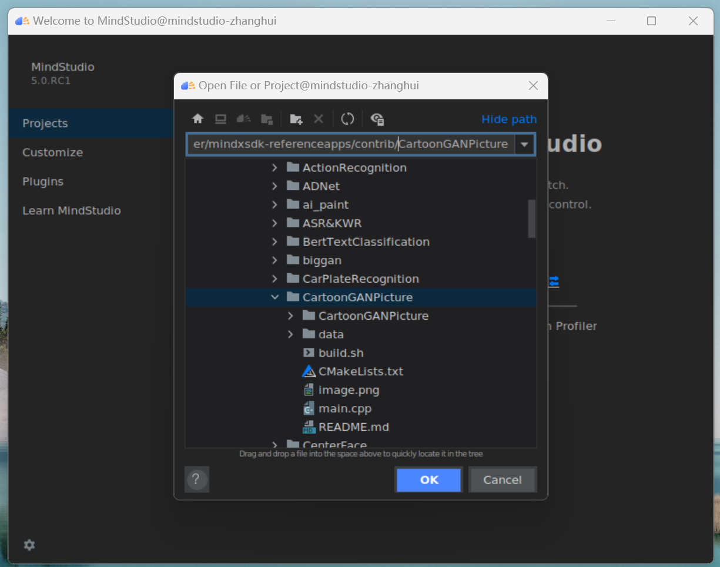Toggle show hidden files and directories icon
Screen dimensions: 720x567
pos(377,119)
